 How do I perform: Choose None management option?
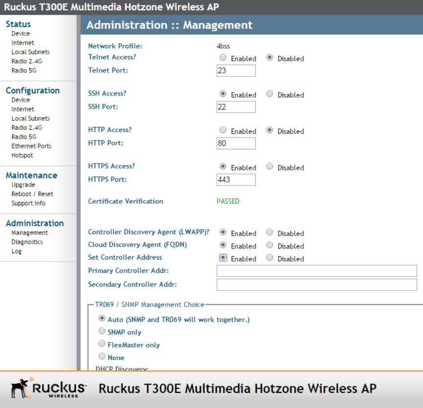[102, 356]
